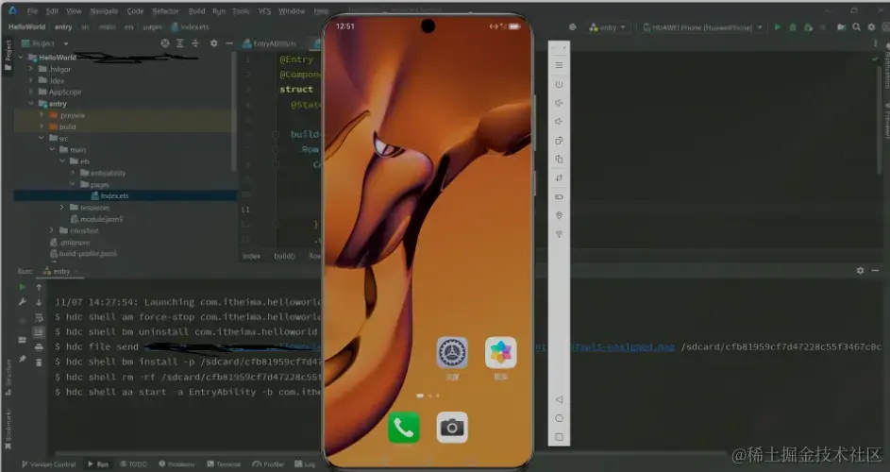Select build-profile.json5 file in tree
This screenshot has width=890, height=472.
tap(83, 254)
